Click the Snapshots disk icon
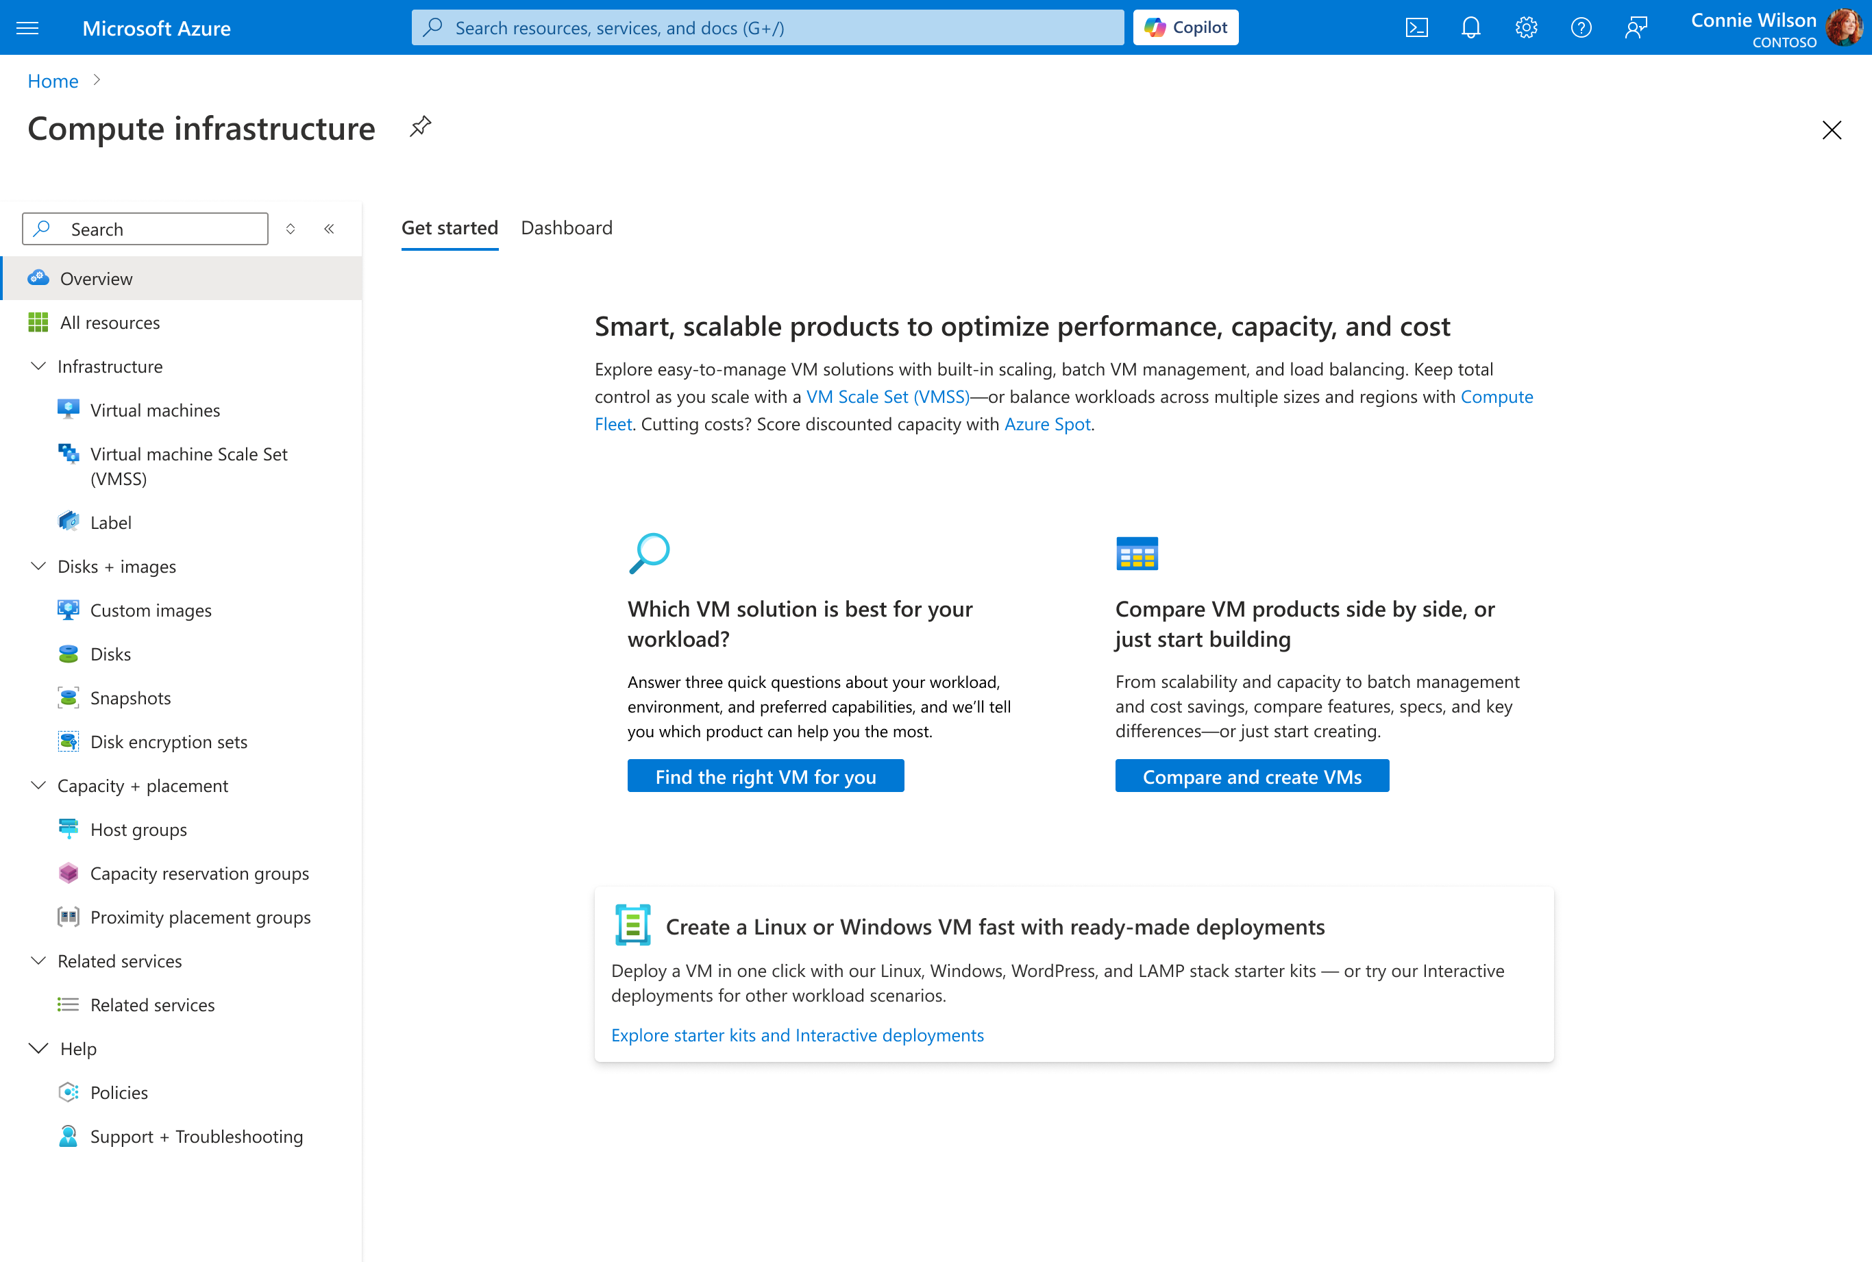The image size is (1872, 1262). point(69,697)
